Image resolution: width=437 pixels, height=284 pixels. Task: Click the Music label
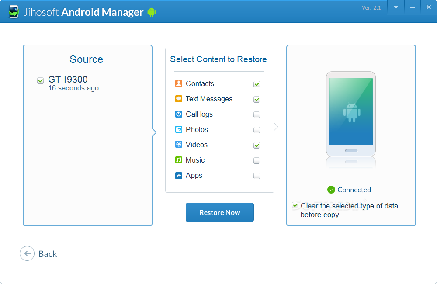[x=195, y=160]
